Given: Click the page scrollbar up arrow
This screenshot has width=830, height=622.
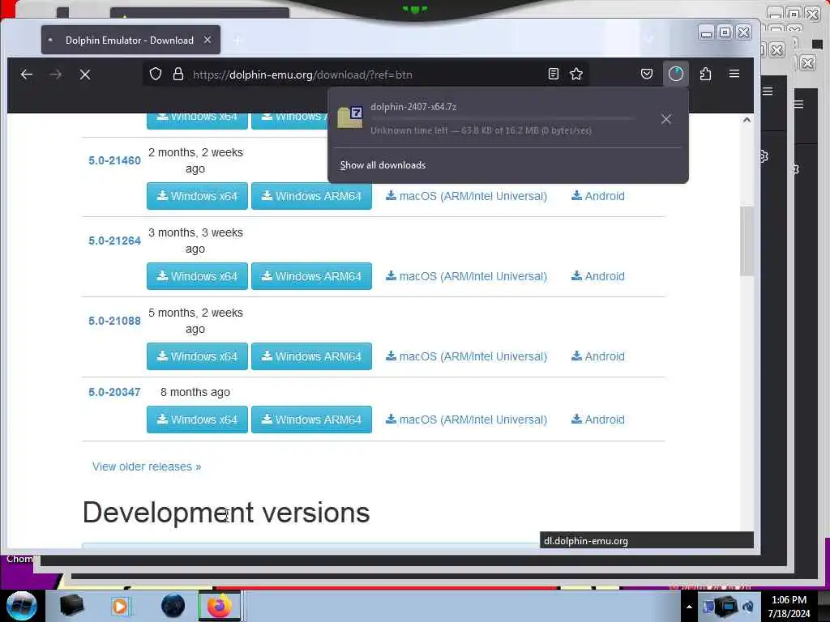Looking at the screenshot, I should pyautogui.click(x=747, y=120).
